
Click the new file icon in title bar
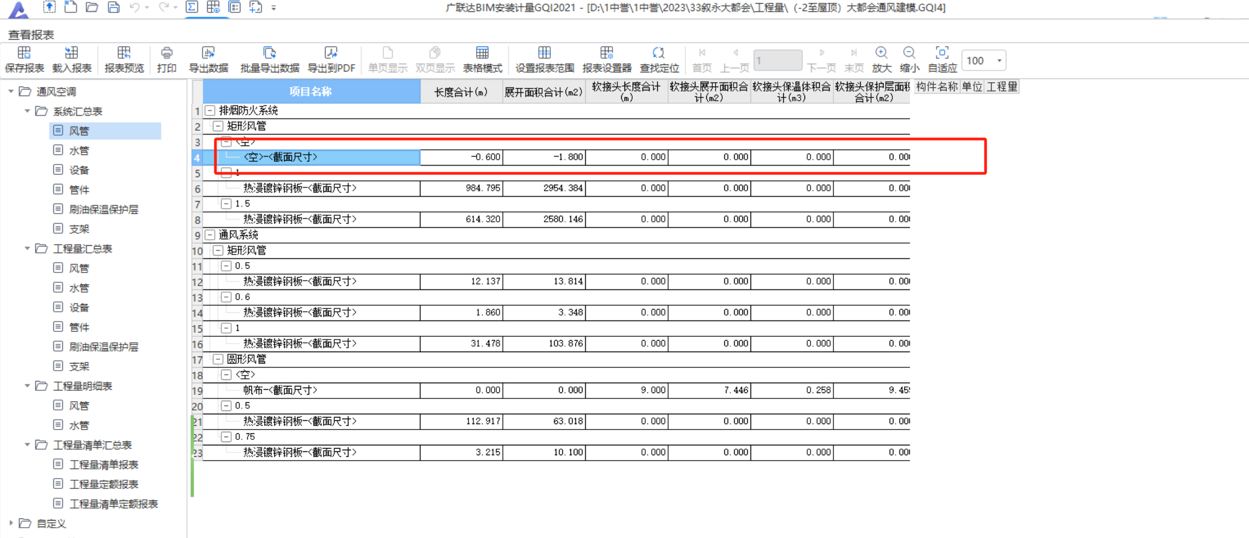click(x=70, y=8)
